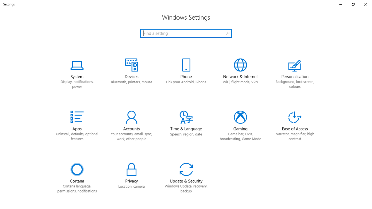Open System settings via the laptop icon
Viewport: 372px width, 209px height.
point(77,65)
